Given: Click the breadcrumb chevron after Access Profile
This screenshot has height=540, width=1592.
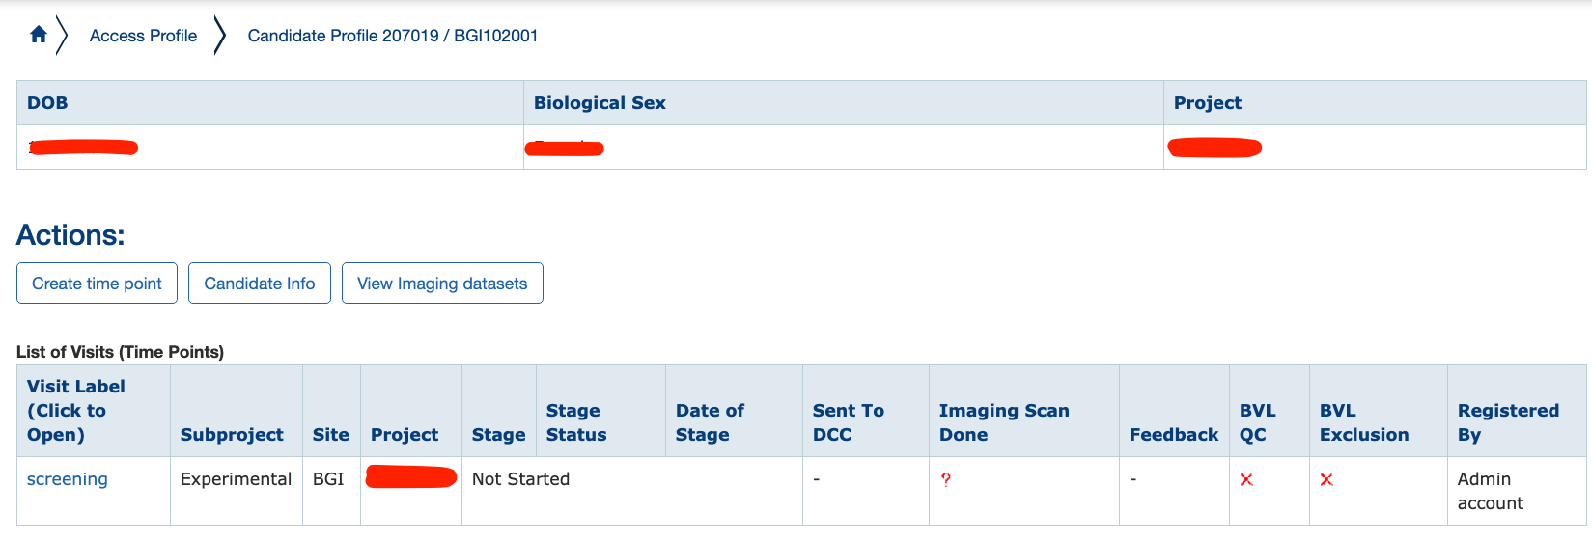Looking at the screenshot, I should coord(220,36).
